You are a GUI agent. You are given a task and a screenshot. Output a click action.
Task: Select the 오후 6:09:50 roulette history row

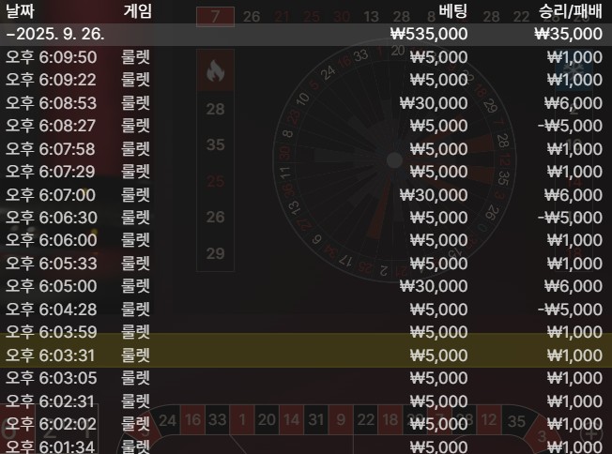tap(306, 57)
